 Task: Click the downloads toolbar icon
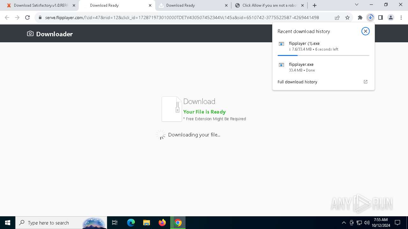coord(370,17)
